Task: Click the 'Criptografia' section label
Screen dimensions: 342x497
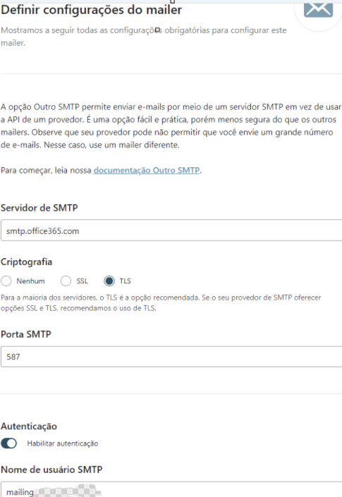Action: pyautogui.click(x=27, y=262)
